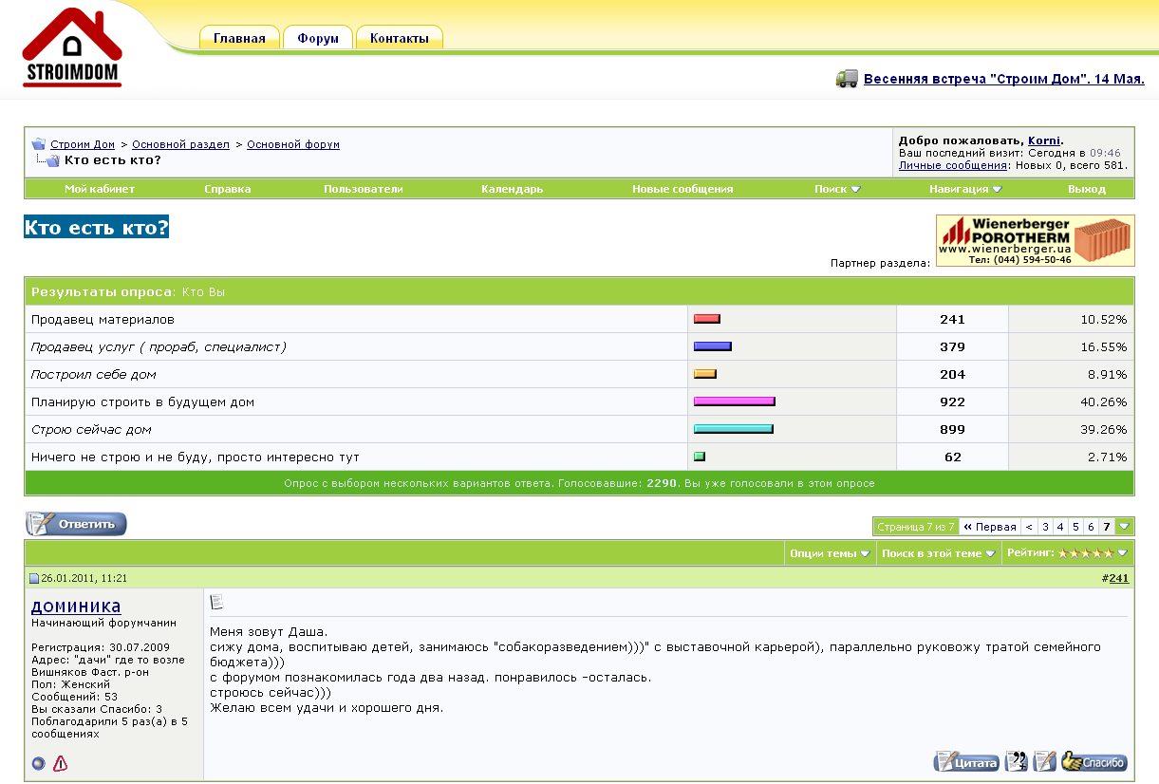This screenshot has width=1159, height=784.
Task: Click poll option Продавец услуг ( прораб, специалист)
Action: [x=159, y=346]
